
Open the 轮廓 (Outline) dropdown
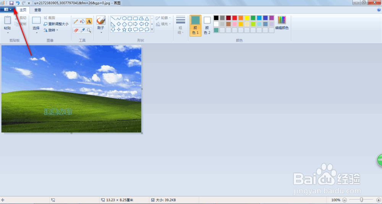[x=163, y=18]
